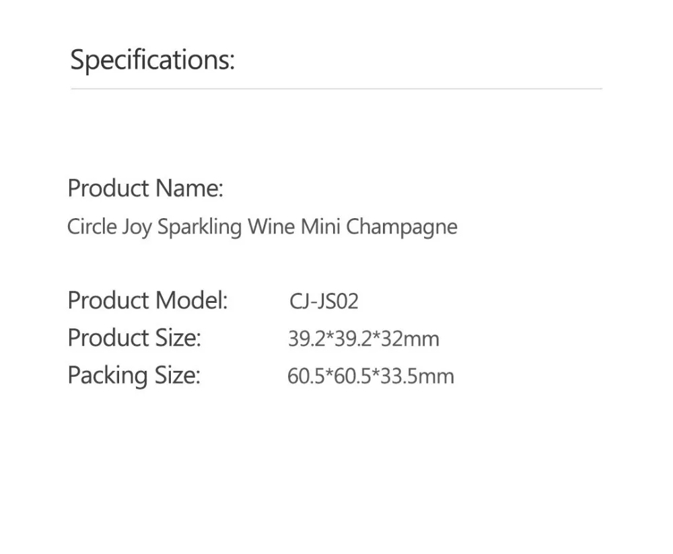This screenshot has height=554, width=673.
Task: Click the word Sparkling in product name
Action: pyautogui.click(x=200, y=227)
